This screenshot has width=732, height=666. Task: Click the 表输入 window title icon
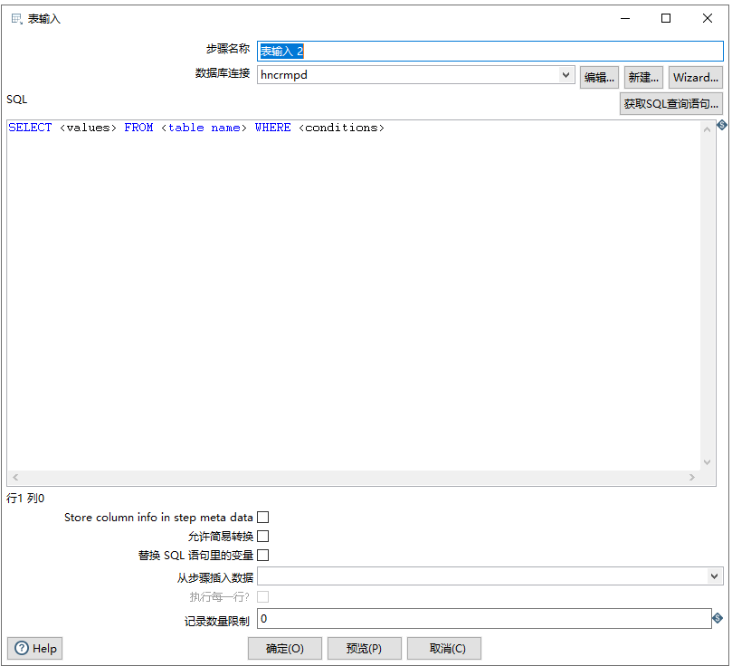[x=17, y=19]
